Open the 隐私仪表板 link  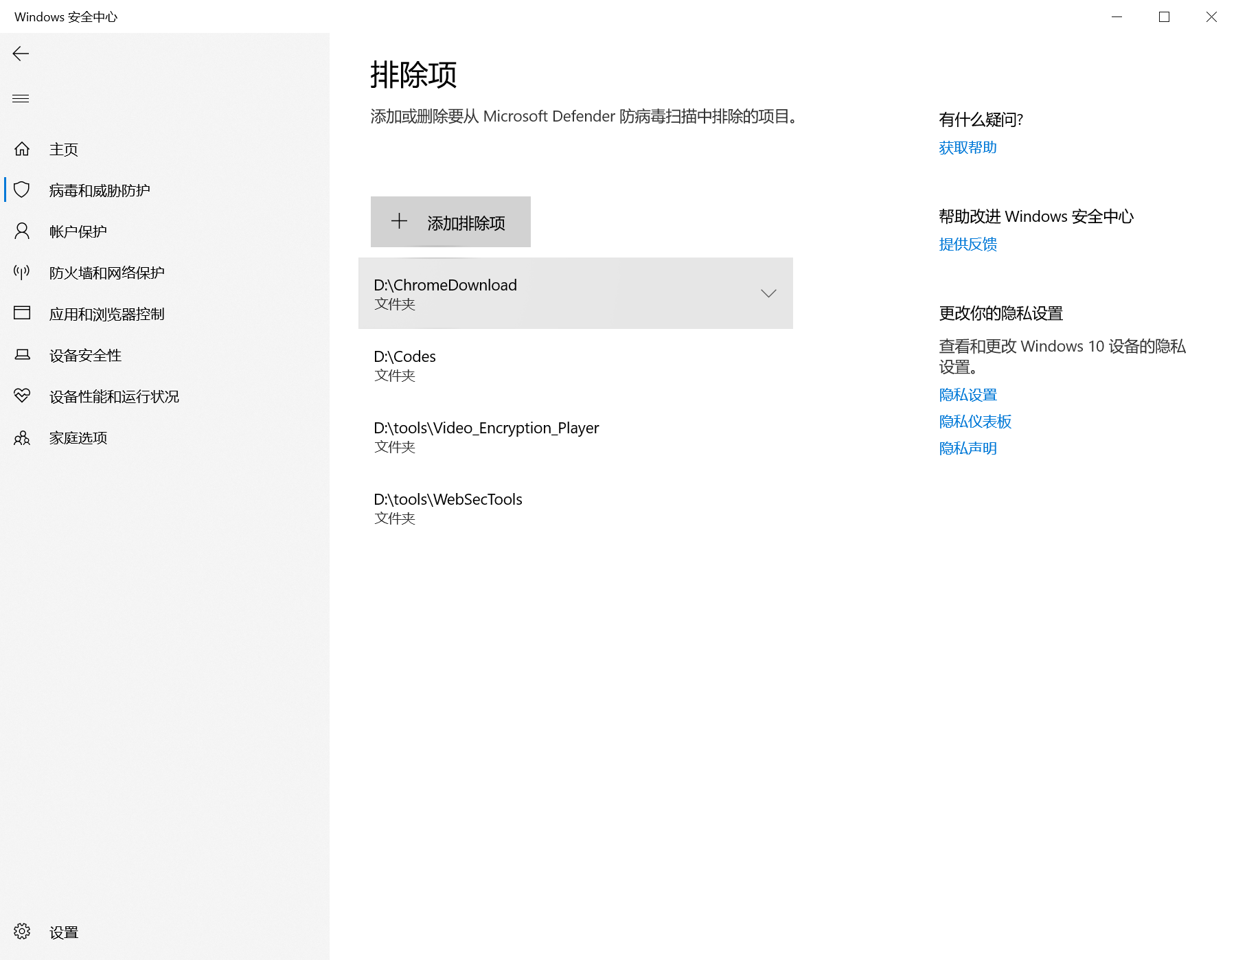(x=975, y=422)
